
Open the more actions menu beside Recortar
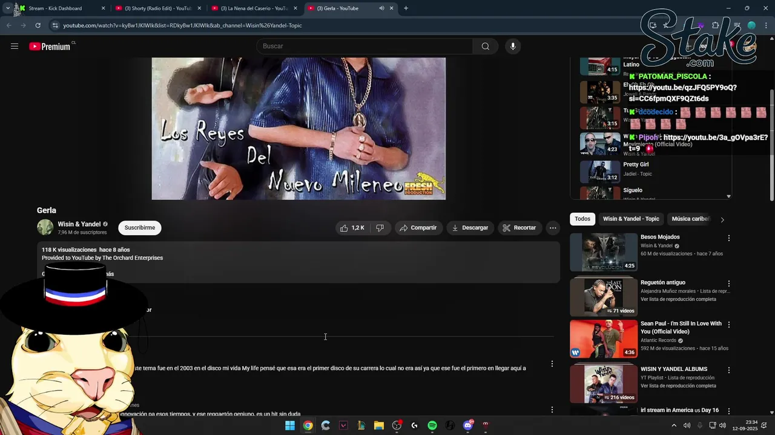(x=553, y=228)
